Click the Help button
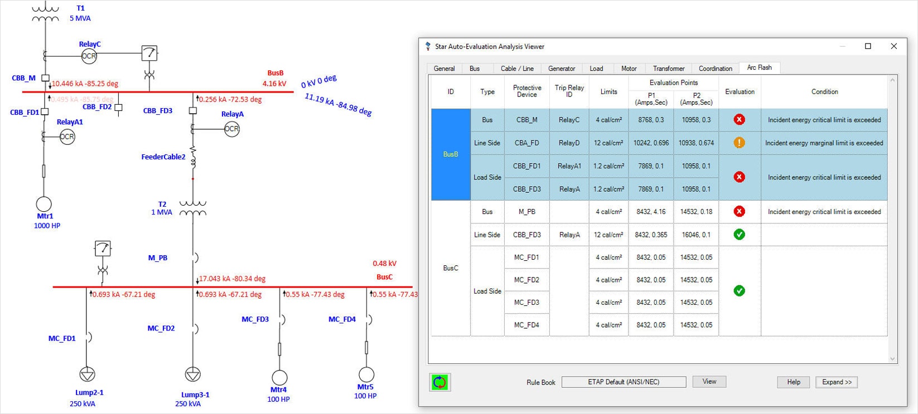This screenshot has height=414, width=918. click(x=793, y=382)
